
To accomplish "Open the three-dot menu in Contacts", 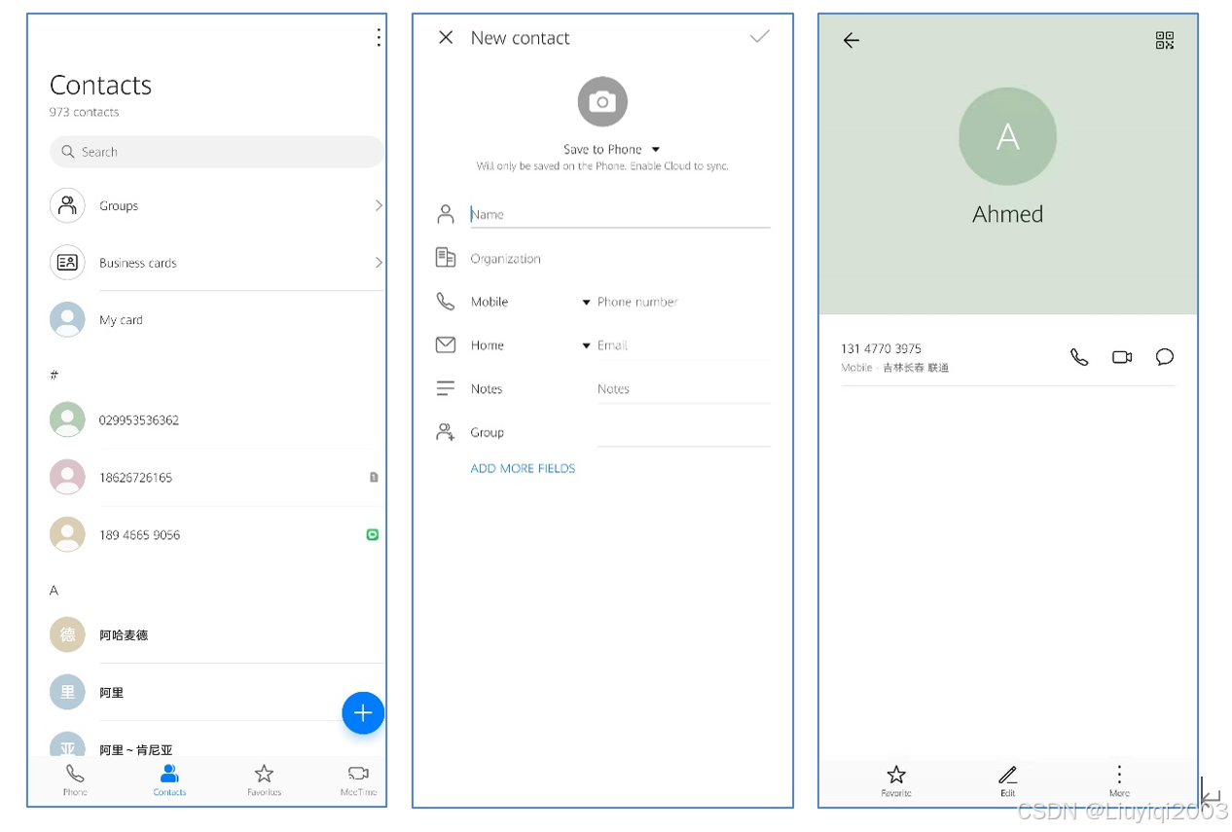I will 379,38.
